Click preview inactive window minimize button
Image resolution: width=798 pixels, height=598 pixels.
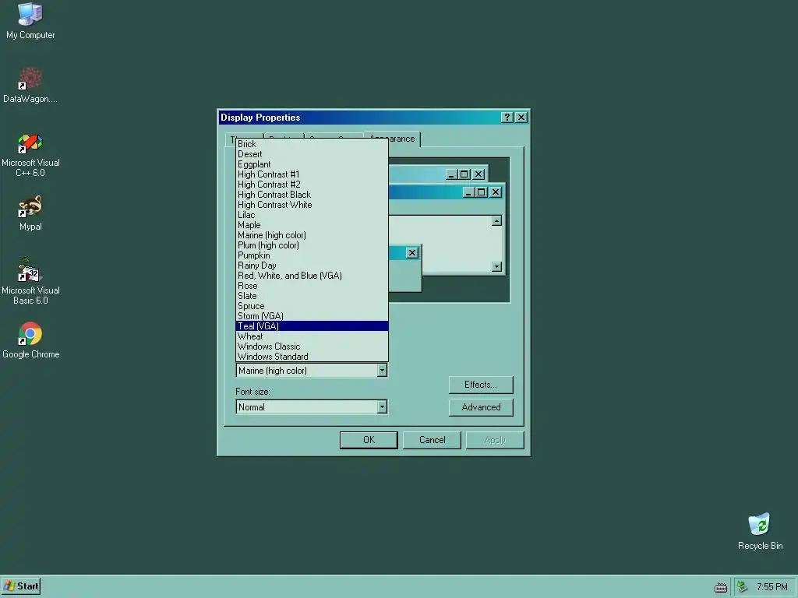pos(451,174)
